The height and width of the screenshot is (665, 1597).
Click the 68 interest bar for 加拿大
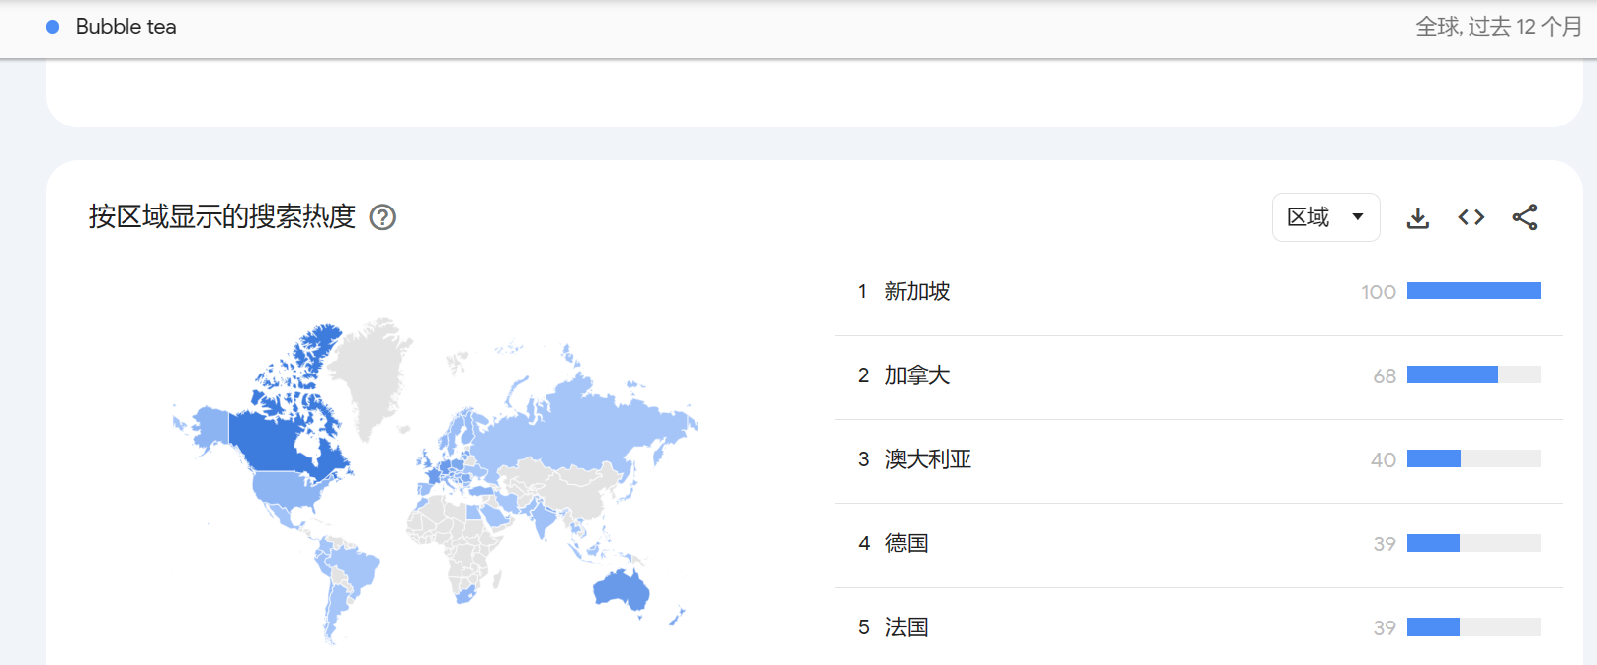(1452, 374)
